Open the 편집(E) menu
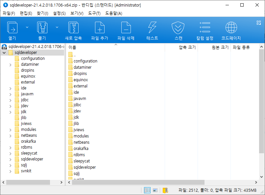Screen dimensions: 265x195 pyautogui.click(x=26, y=13)
